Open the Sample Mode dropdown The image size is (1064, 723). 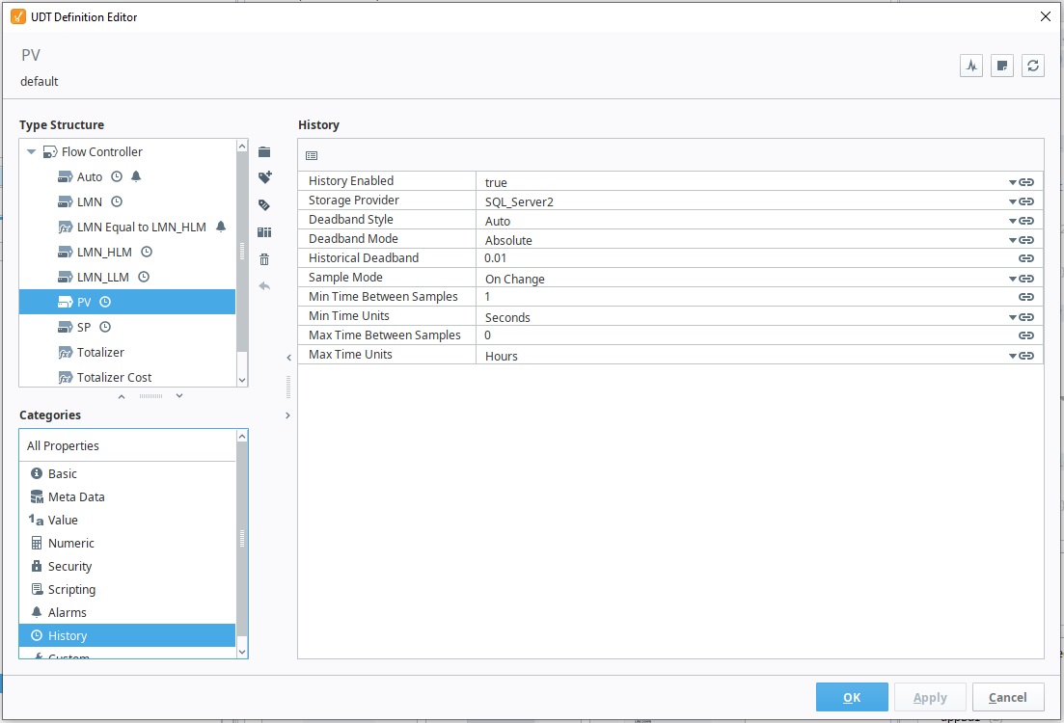(x=1012, y=279)
